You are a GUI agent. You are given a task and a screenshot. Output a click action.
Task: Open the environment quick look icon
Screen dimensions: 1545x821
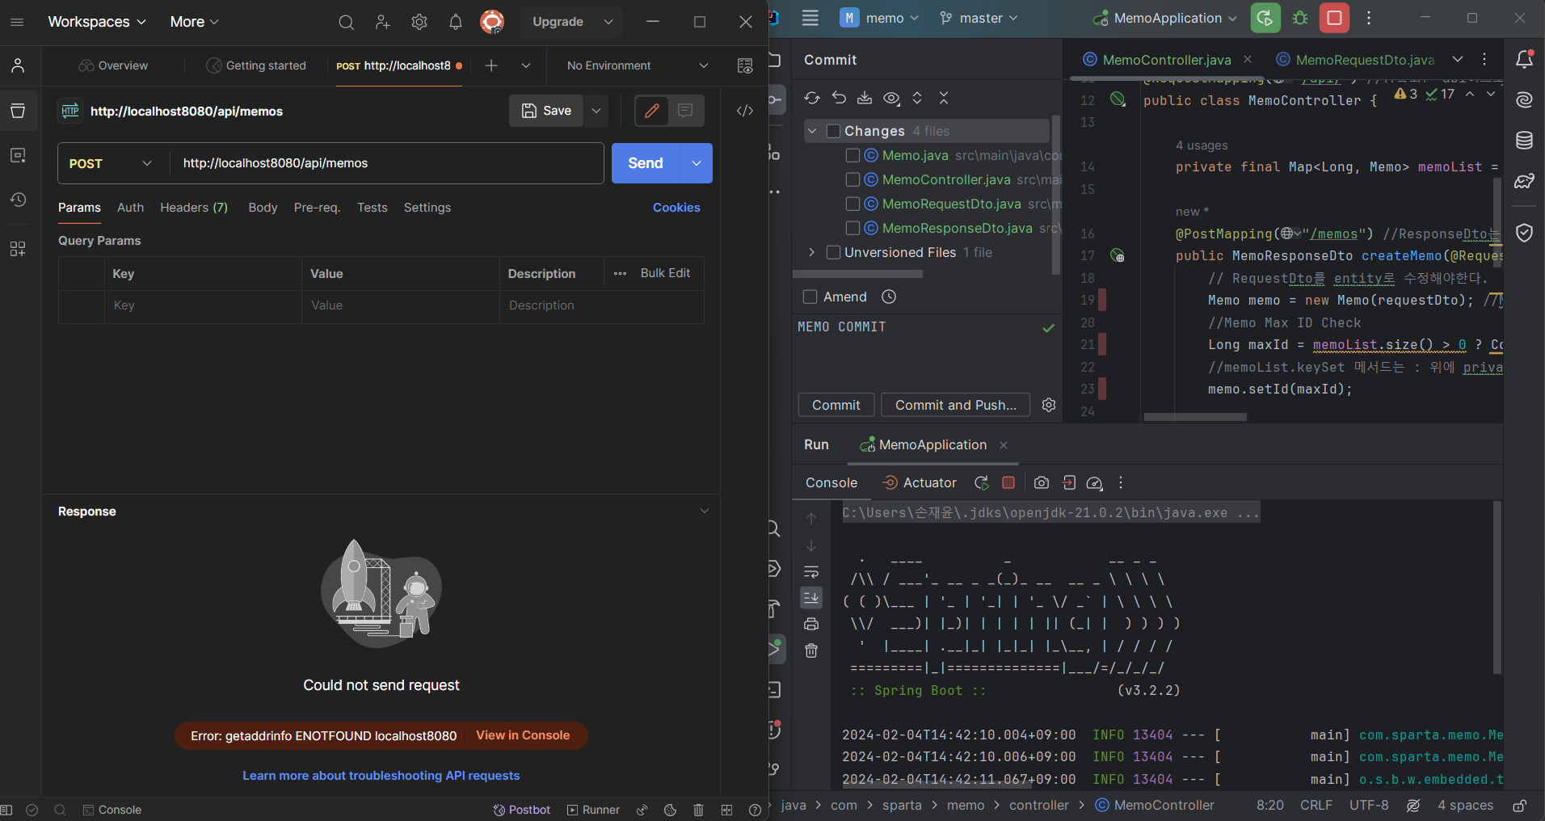point(745,65)
